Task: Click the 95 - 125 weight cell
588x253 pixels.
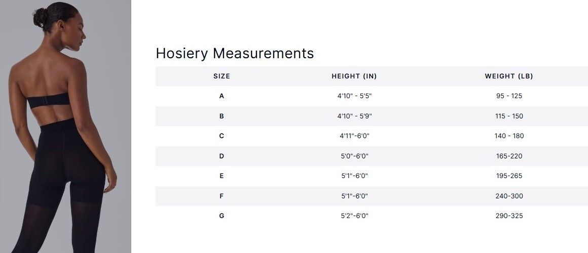Action: 509,96
